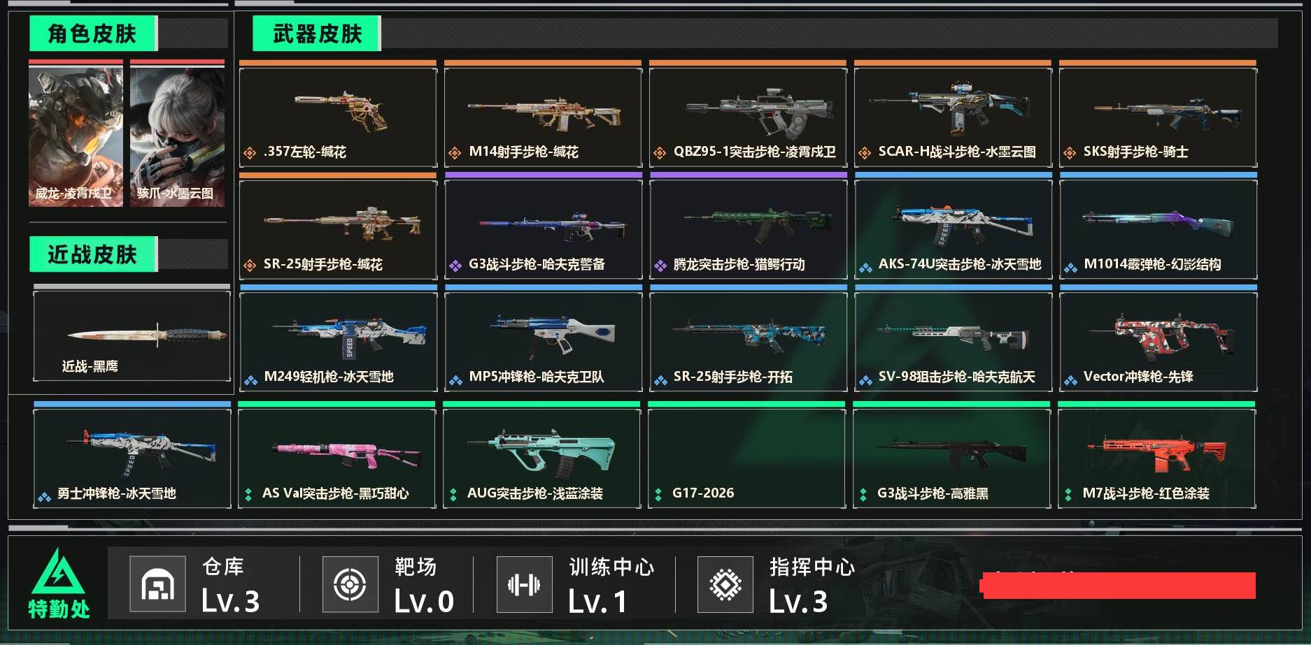Select the 近战皮肤 melee skins header
This screenshot has height=645, width=1311.
click(x=93, y=254)
